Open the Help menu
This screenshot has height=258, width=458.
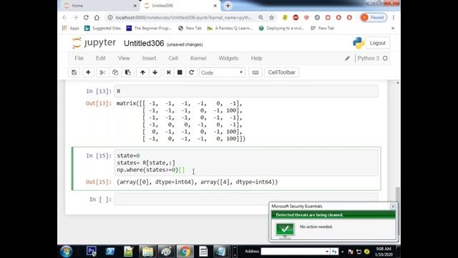[x=256, y=58]
